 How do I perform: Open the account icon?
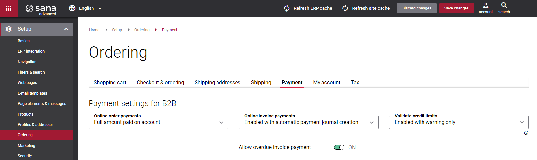(x=486, y=5)
